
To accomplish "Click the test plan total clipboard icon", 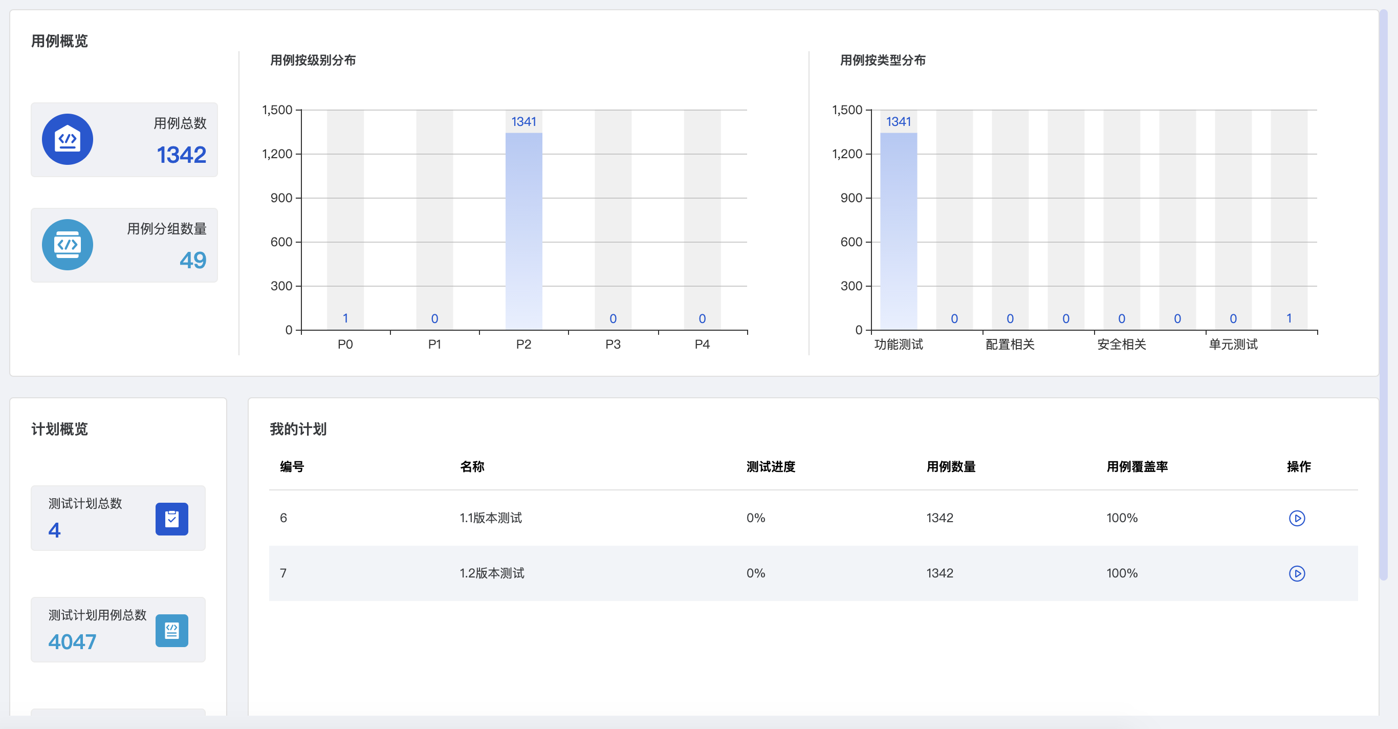I will point(171,519).
